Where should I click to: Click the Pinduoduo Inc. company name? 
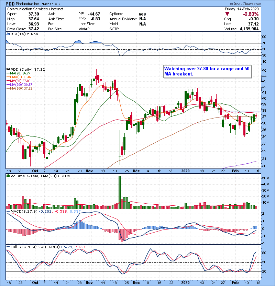click(x=27, y=4)
